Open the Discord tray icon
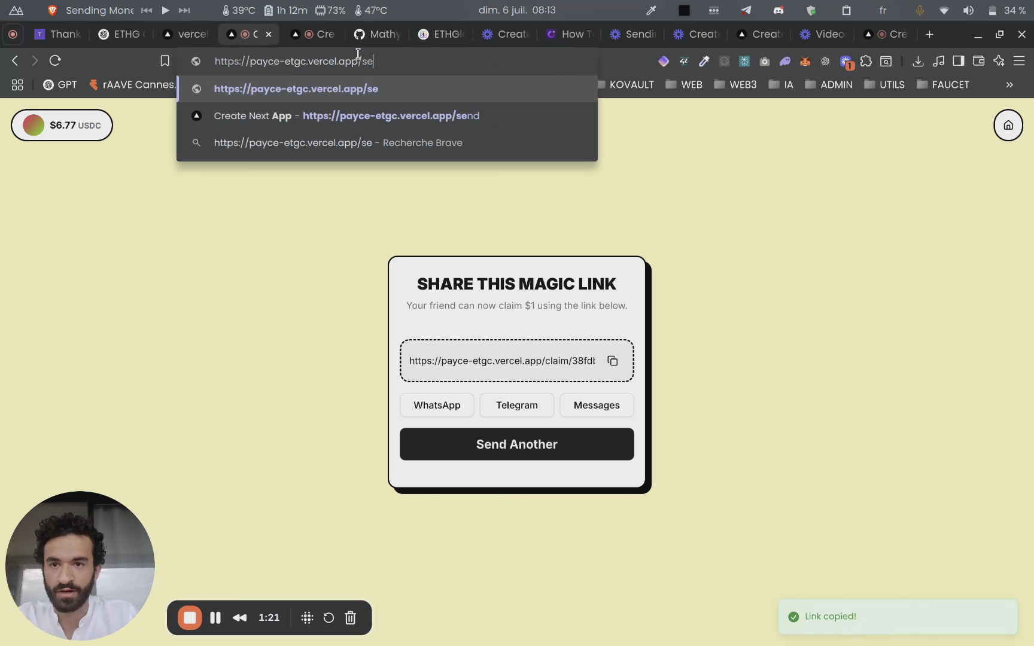The image size is (1034, 646). tap(778, 10)
